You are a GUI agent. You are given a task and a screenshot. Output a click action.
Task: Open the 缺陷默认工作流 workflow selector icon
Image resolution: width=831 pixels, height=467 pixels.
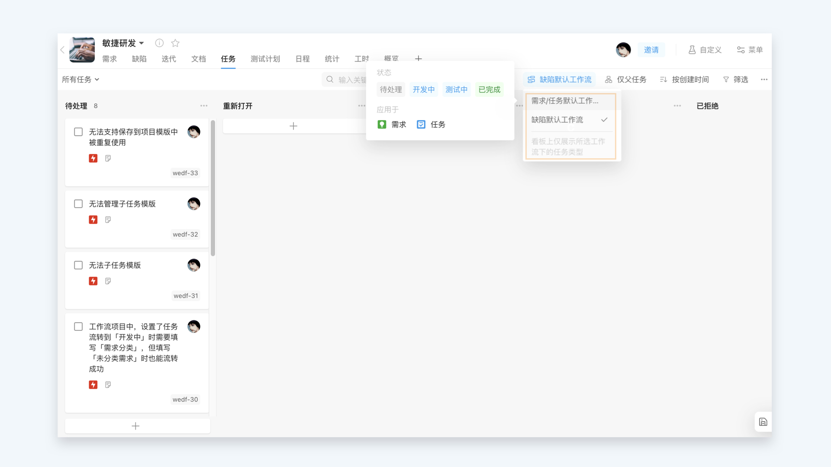531,79
